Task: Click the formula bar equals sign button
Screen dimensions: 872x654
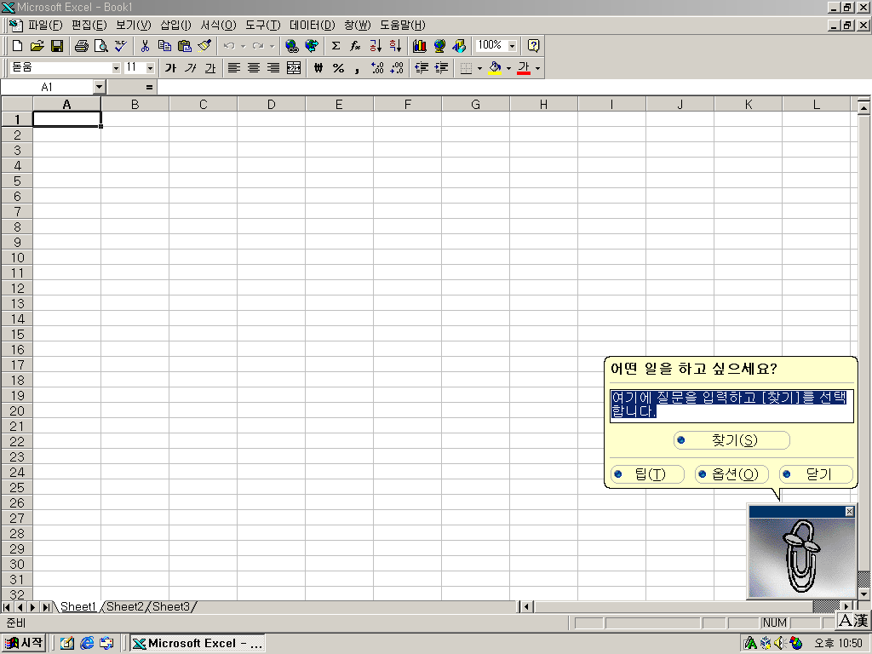Action: (x=149, y=87)
